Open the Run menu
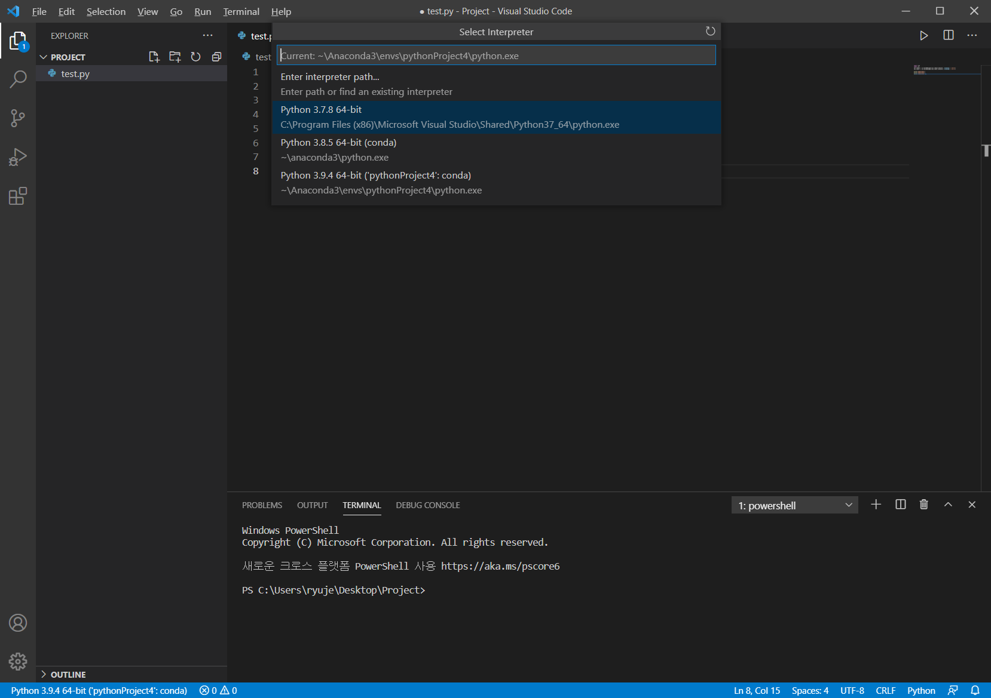 click(x=203, y=11)
